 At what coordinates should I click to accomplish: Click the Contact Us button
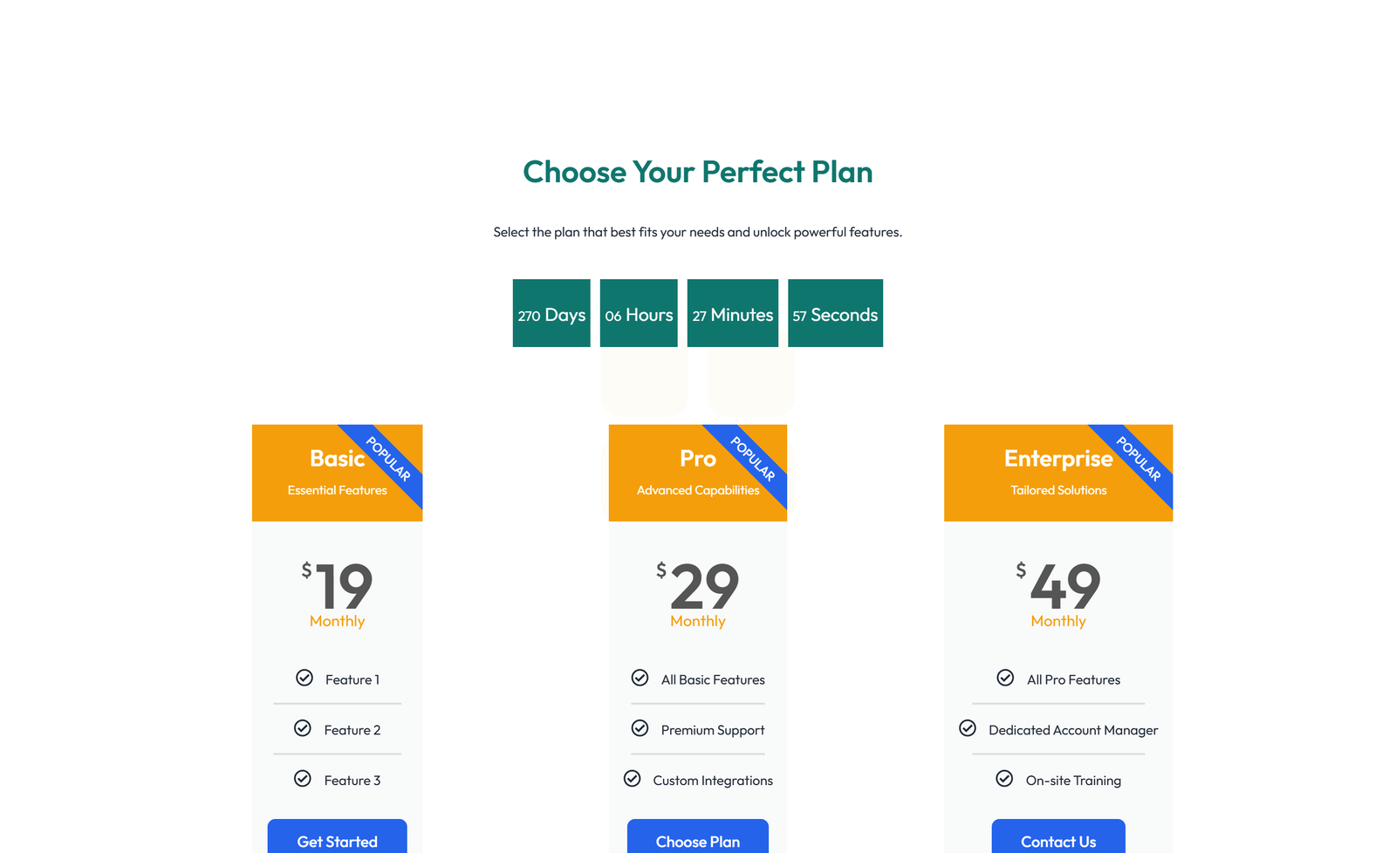coord(1058,840)
